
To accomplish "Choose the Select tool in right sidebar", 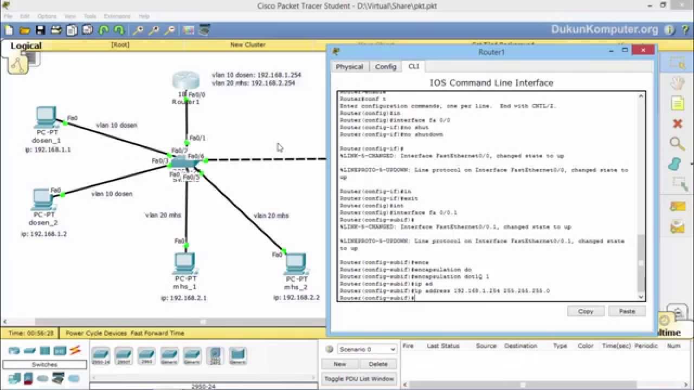I will [x=677, y=63].
